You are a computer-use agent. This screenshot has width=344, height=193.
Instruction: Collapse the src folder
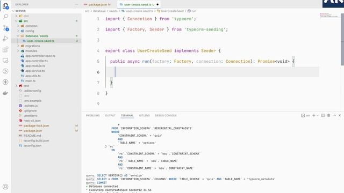16,21
